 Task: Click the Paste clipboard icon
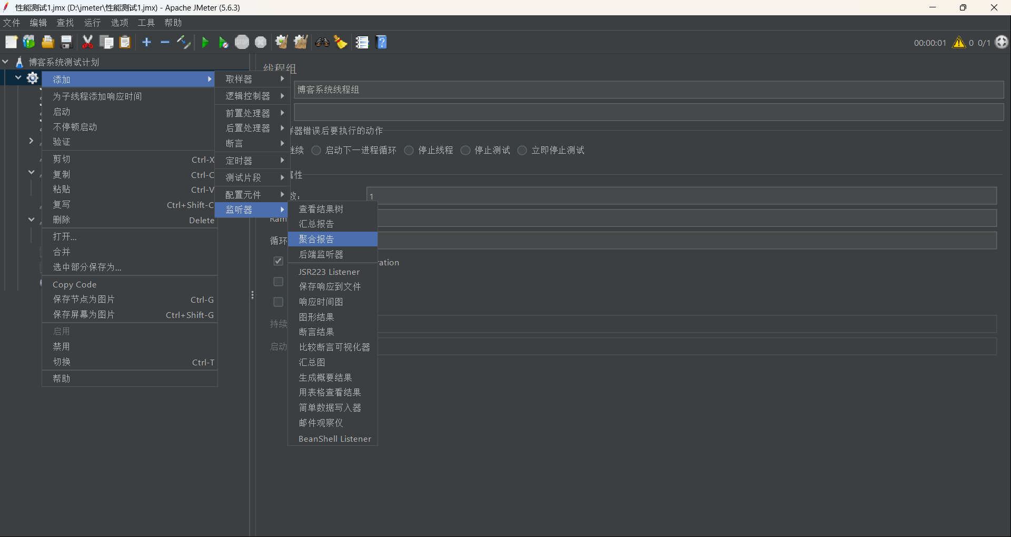point(125,42)
